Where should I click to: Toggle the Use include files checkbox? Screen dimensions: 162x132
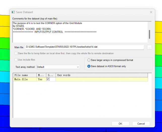tap(16, 60)
